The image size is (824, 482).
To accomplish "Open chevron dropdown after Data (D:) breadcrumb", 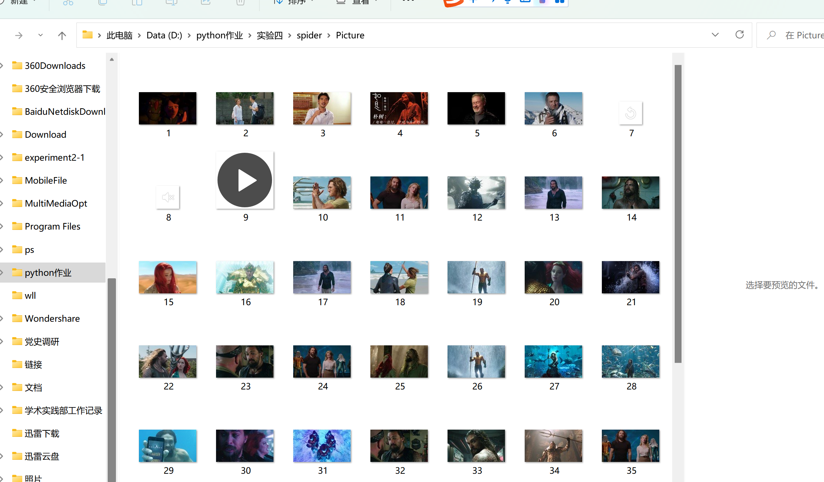I will click(x=189, y=36).
